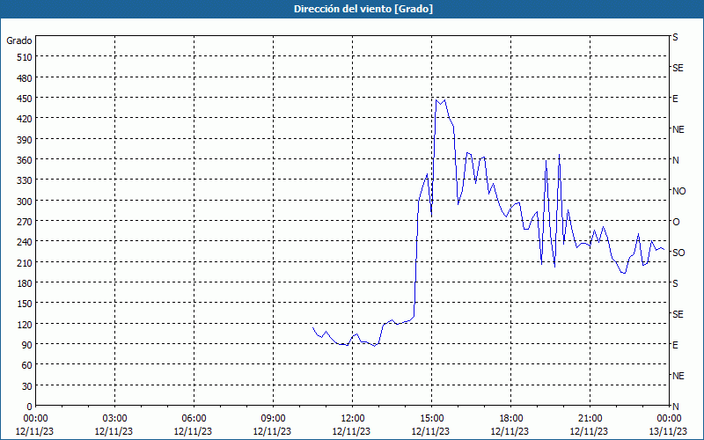
Task: Click the 18:00 time axis label
Action: point(510,419)
